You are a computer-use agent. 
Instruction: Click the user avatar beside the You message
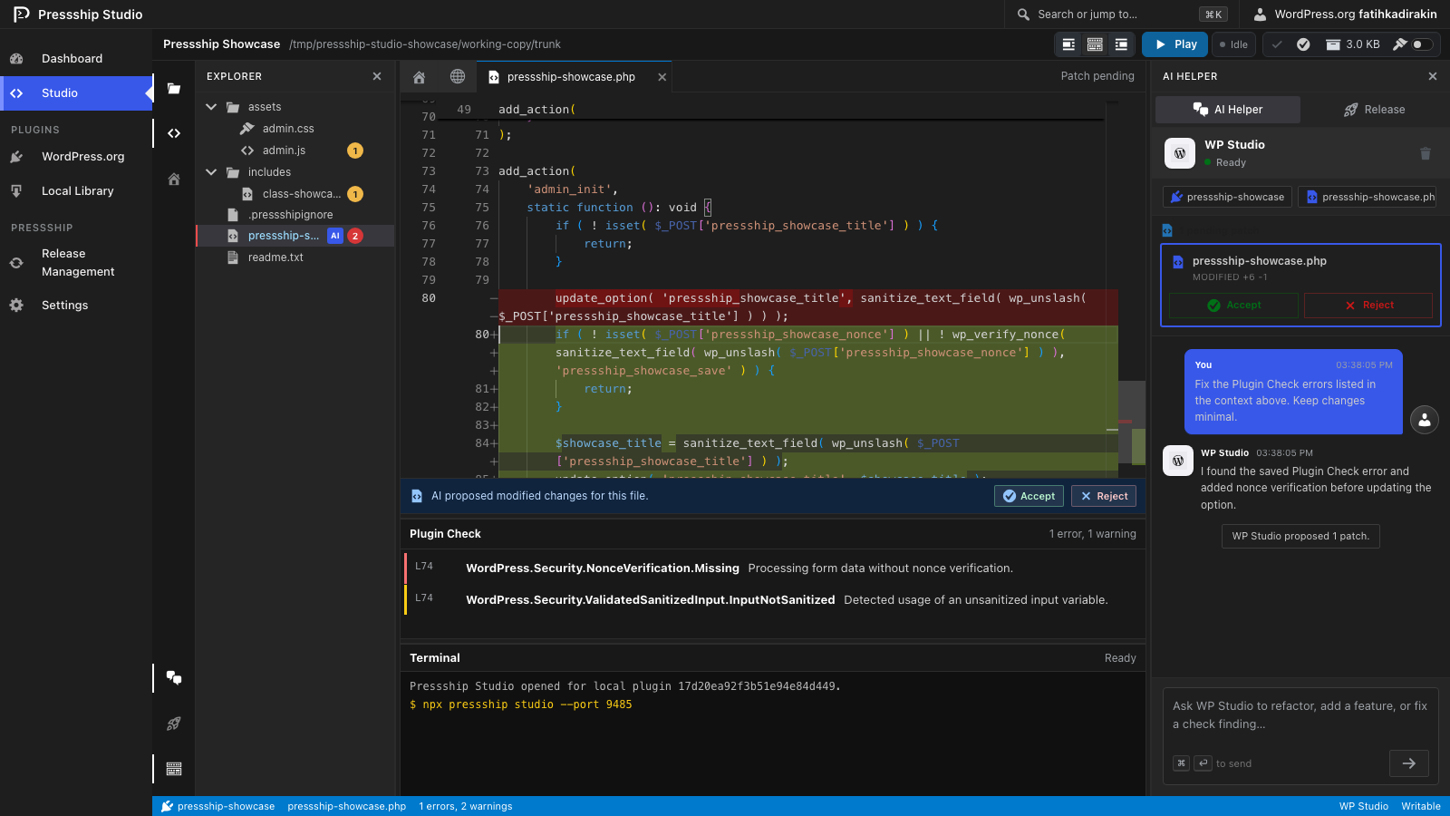click(1425, 420)
